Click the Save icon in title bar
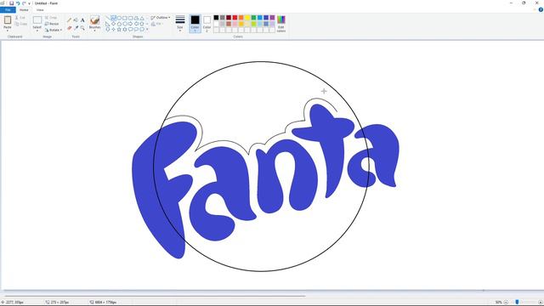The width and height of the screenshot is (544, 306). tap(11, 3)
